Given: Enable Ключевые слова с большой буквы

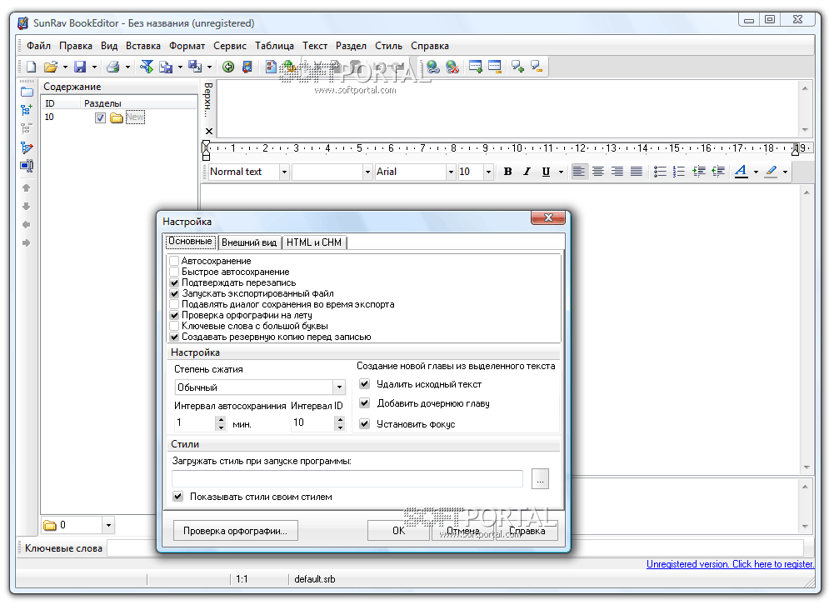Looking at the screenshot, I should click(174, 326).
